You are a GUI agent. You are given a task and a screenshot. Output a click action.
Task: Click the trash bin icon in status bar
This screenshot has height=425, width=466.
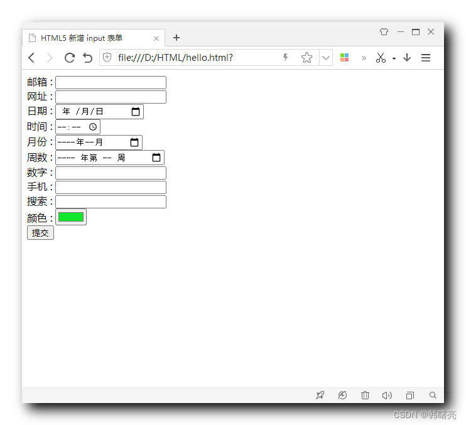click(x=365, y=395)
